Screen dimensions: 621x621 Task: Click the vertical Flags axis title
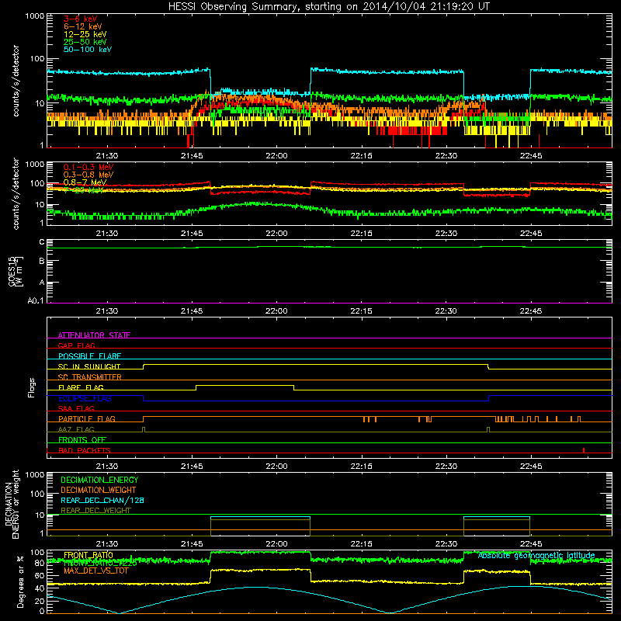click(32, 387)
